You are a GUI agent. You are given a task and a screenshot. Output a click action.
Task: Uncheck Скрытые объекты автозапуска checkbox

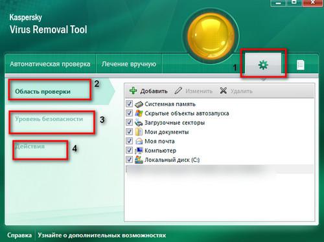(129, 113)
